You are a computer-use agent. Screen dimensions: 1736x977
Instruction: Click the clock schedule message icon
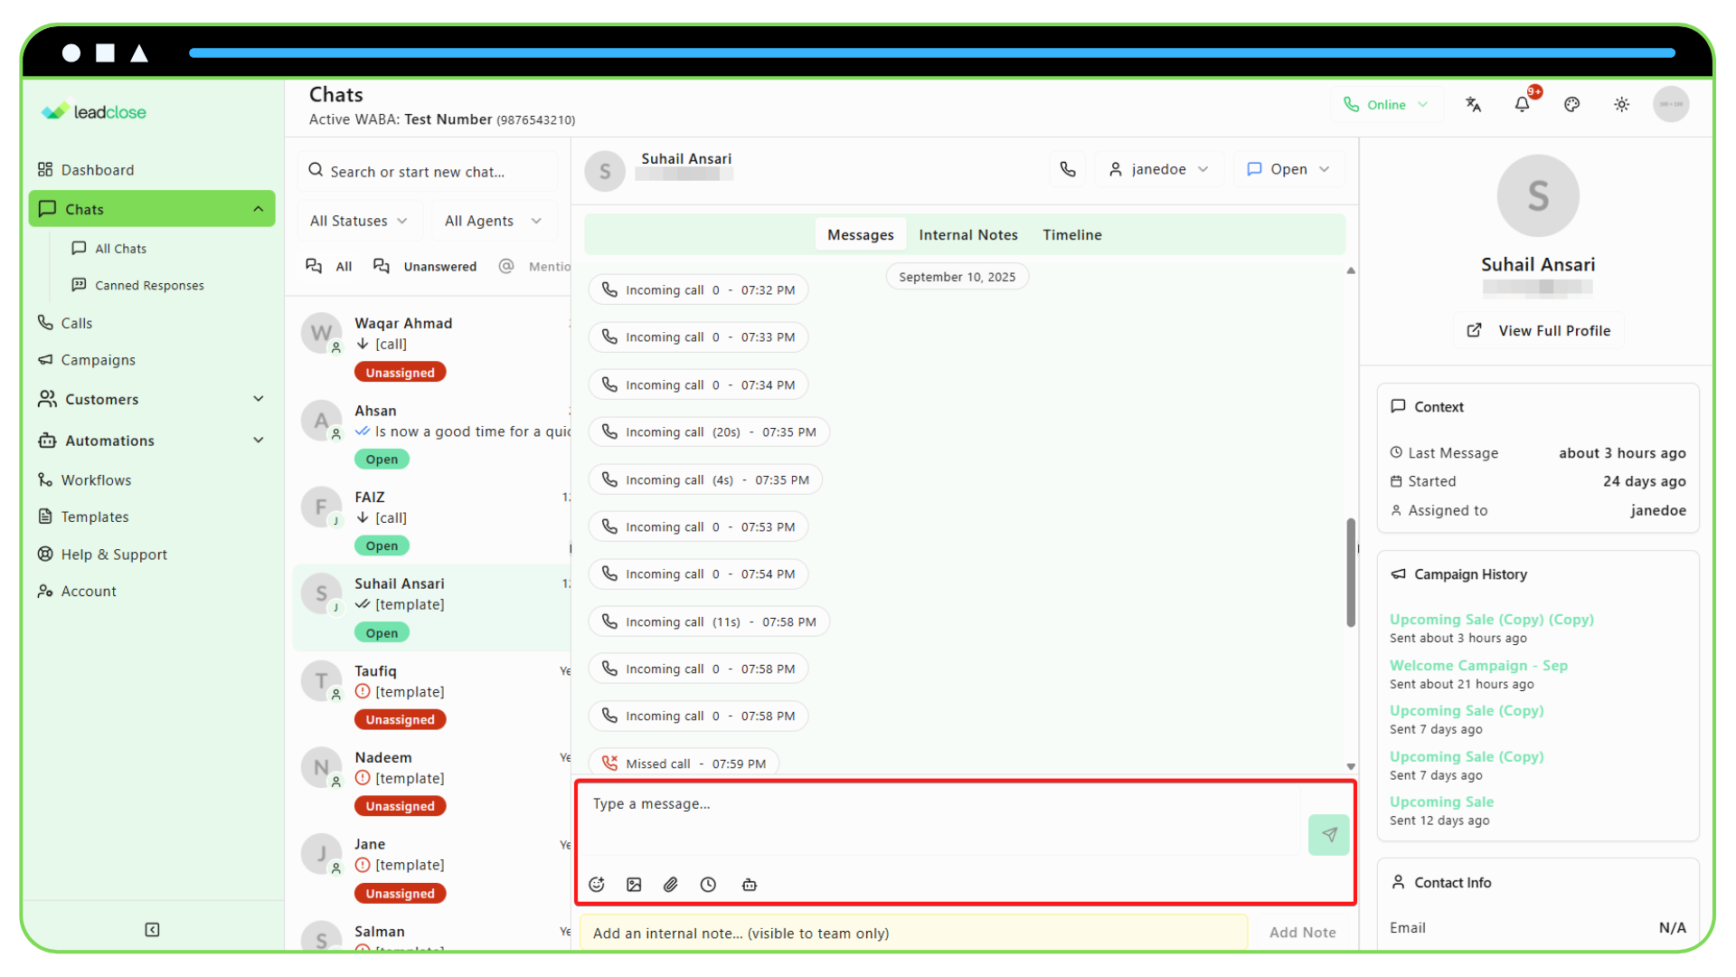pyautogui.click(x=708, y=885)
